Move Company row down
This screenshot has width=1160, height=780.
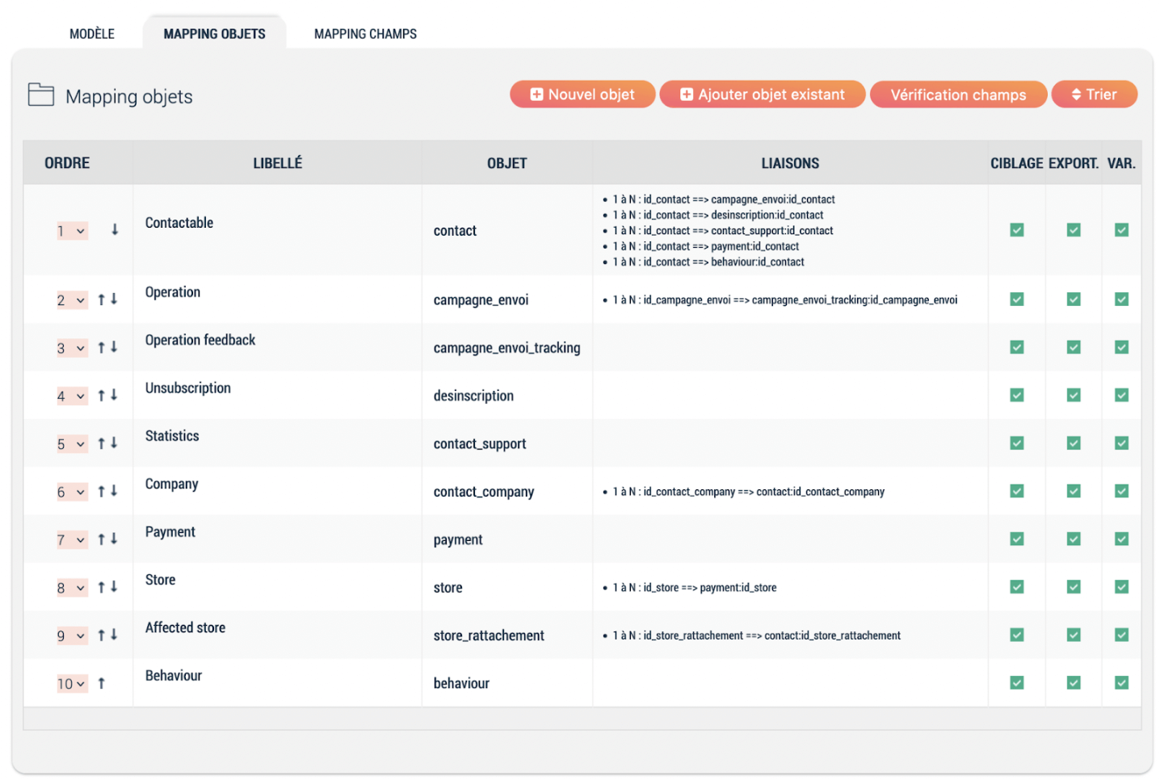pyautogui.click(x=114, y=491)
